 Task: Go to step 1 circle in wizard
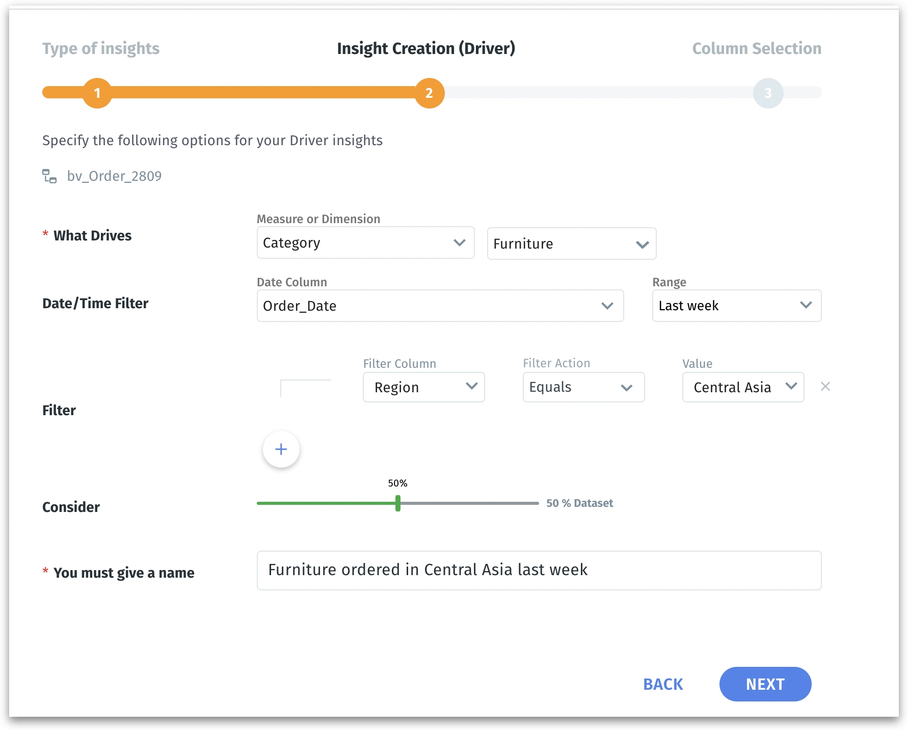coord(97,93)
